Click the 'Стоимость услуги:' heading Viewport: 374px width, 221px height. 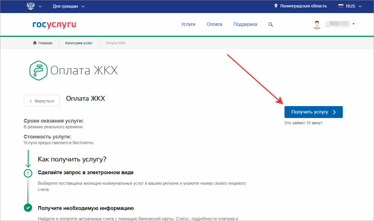(x=47, y=137)
